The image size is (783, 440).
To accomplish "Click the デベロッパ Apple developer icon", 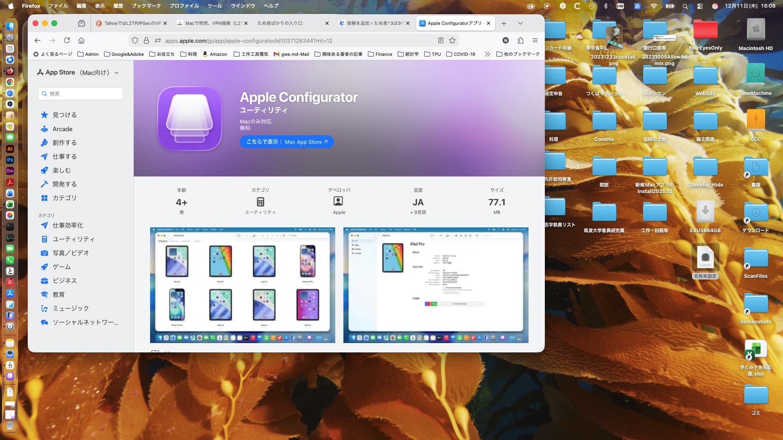I will click(338, 201).
